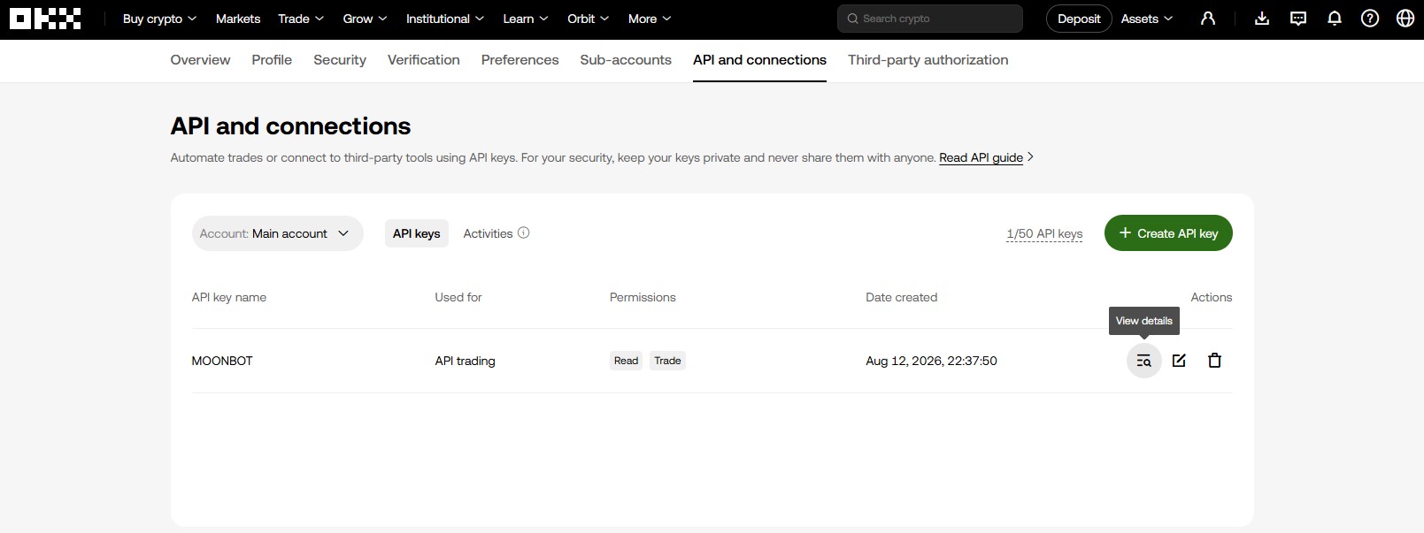Open the support chat icon

pyautogui.click(x=1298, y=19)
